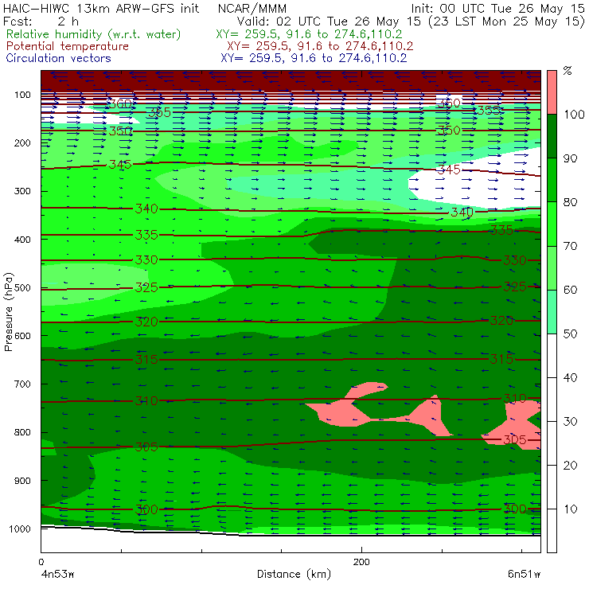Click the left-side '355' contour label
Viewport: 589px width, 589px height.
click(159, 112)
